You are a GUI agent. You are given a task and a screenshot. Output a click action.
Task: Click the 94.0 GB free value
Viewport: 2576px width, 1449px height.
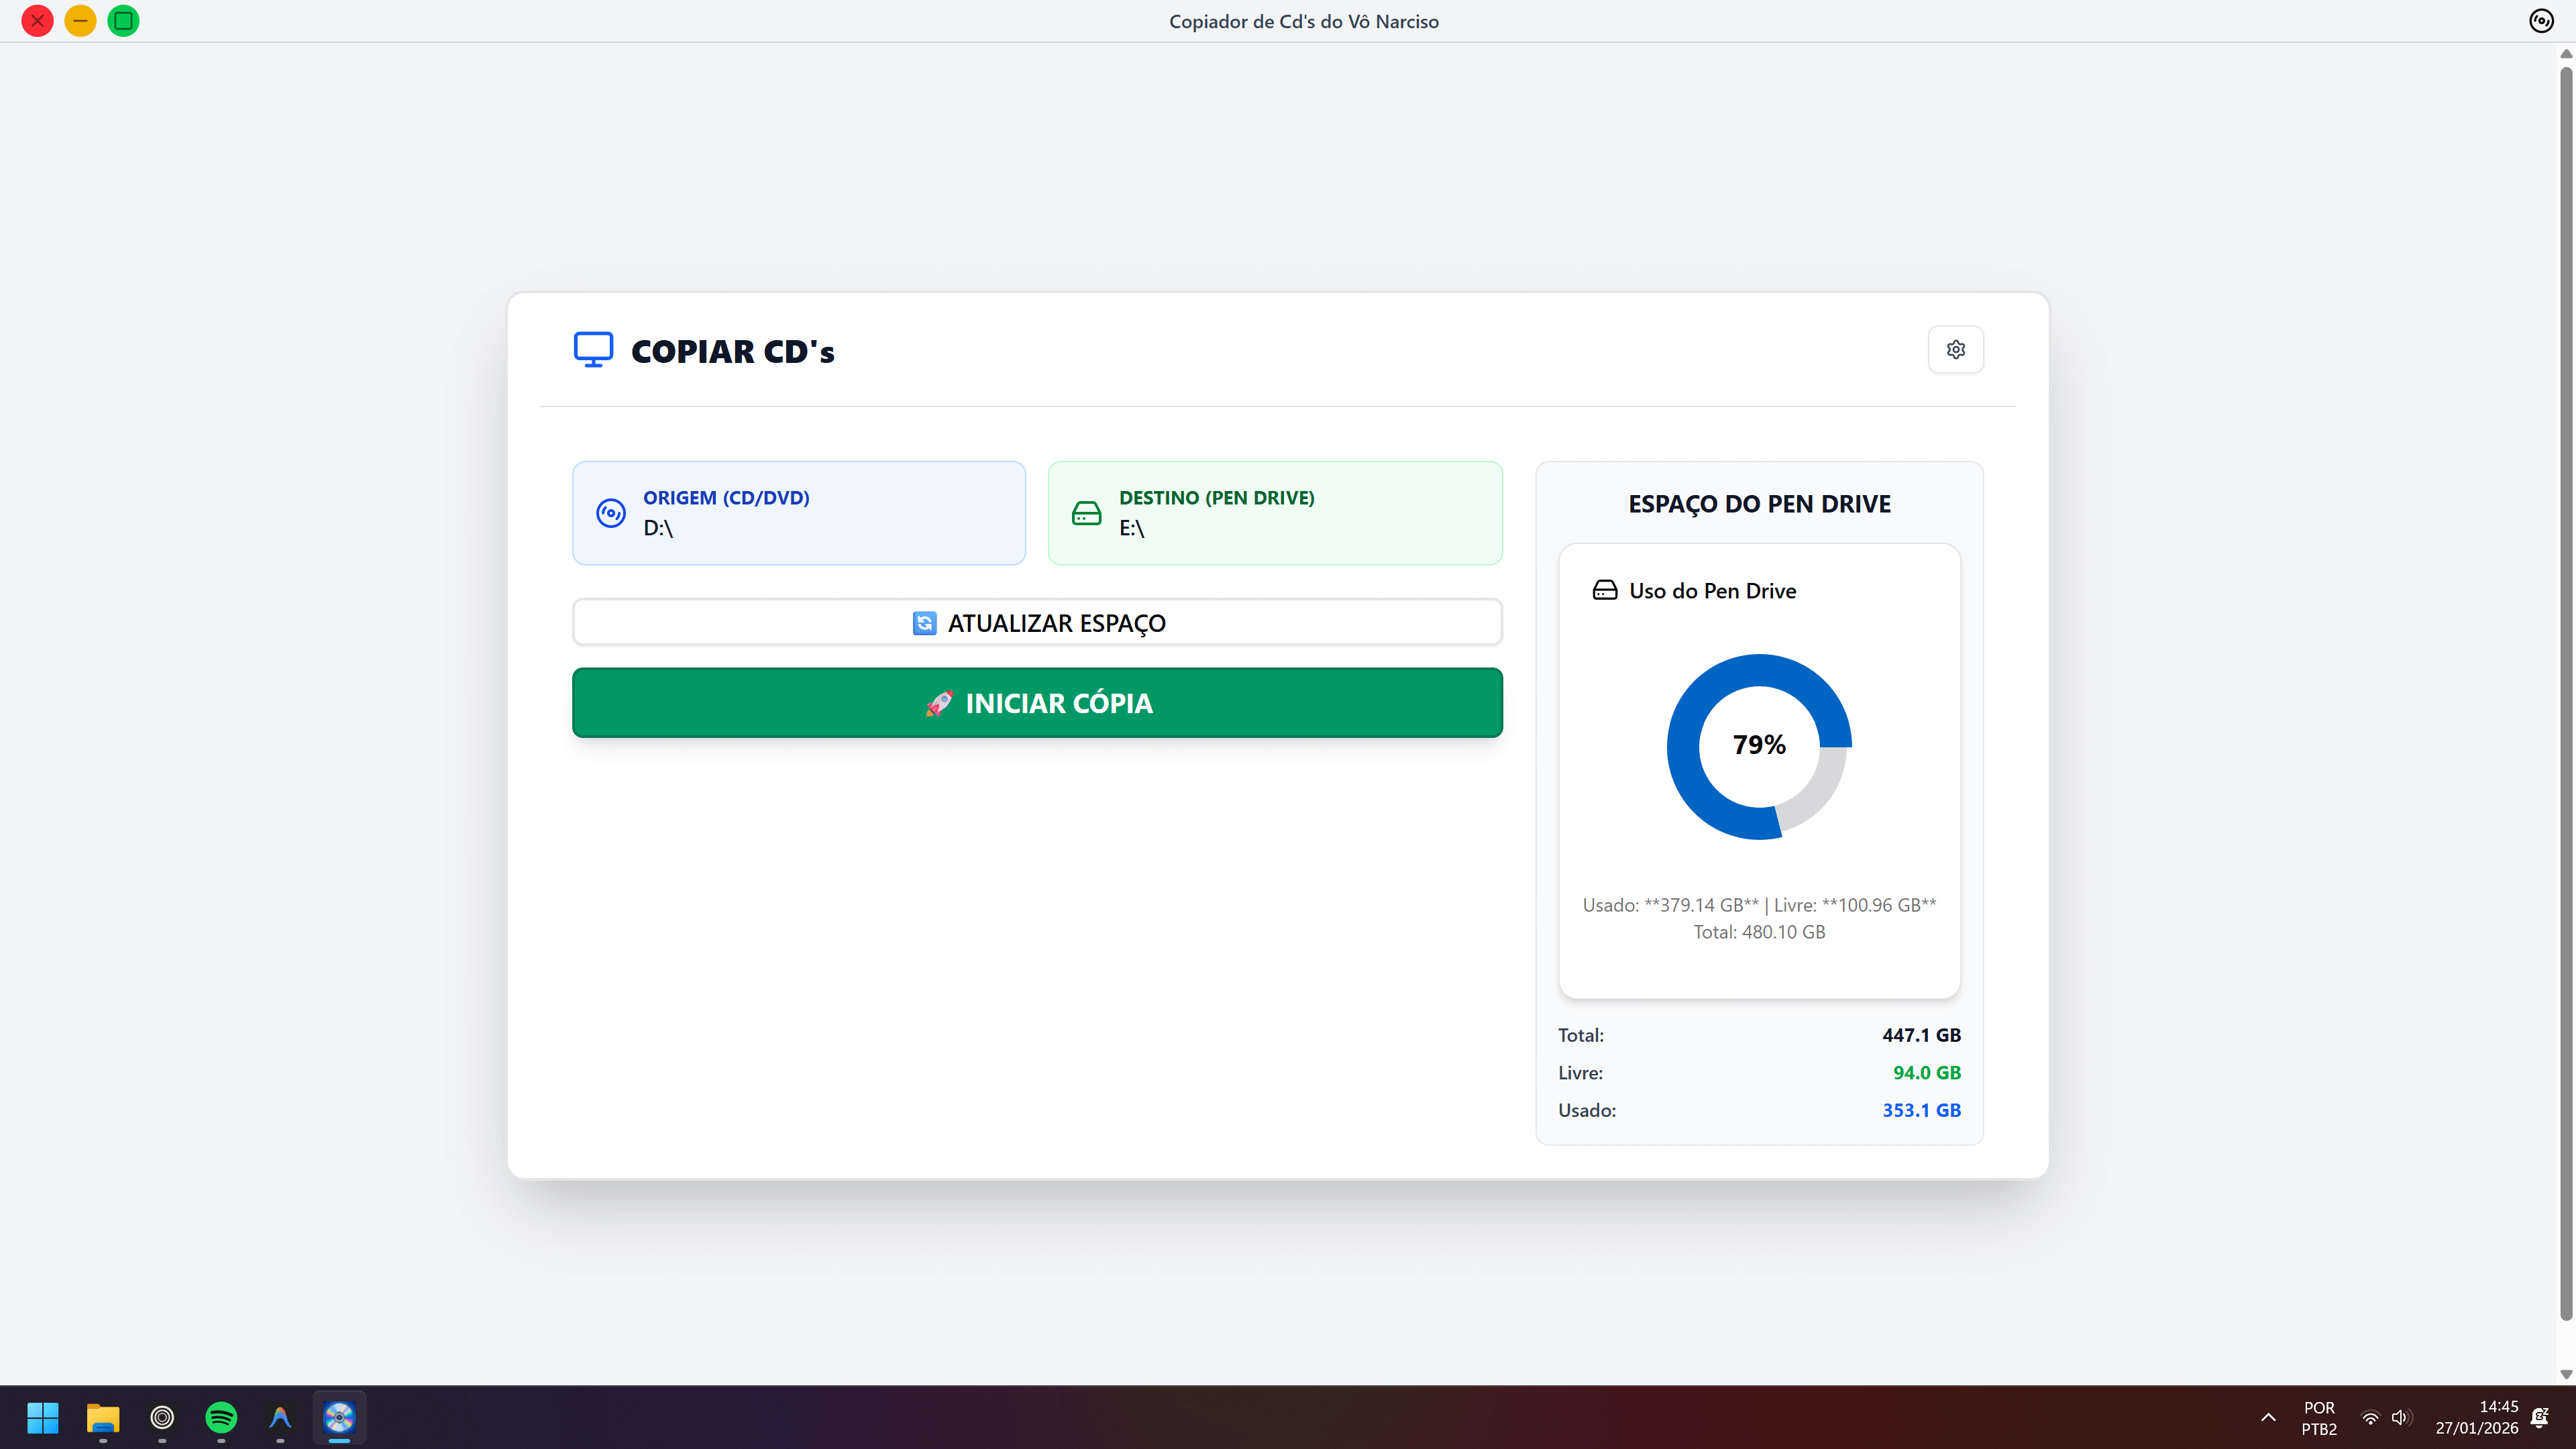coord(1926,1073)
